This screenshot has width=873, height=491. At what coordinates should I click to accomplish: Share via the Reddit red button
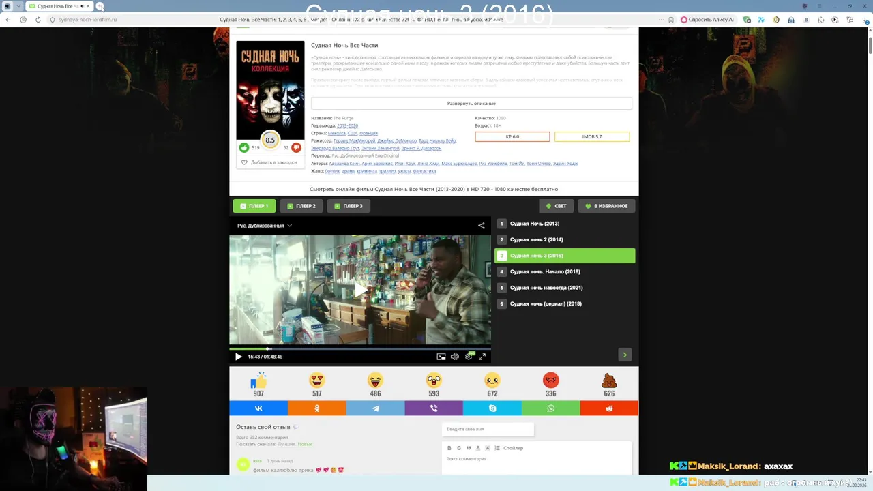[609, 408]
